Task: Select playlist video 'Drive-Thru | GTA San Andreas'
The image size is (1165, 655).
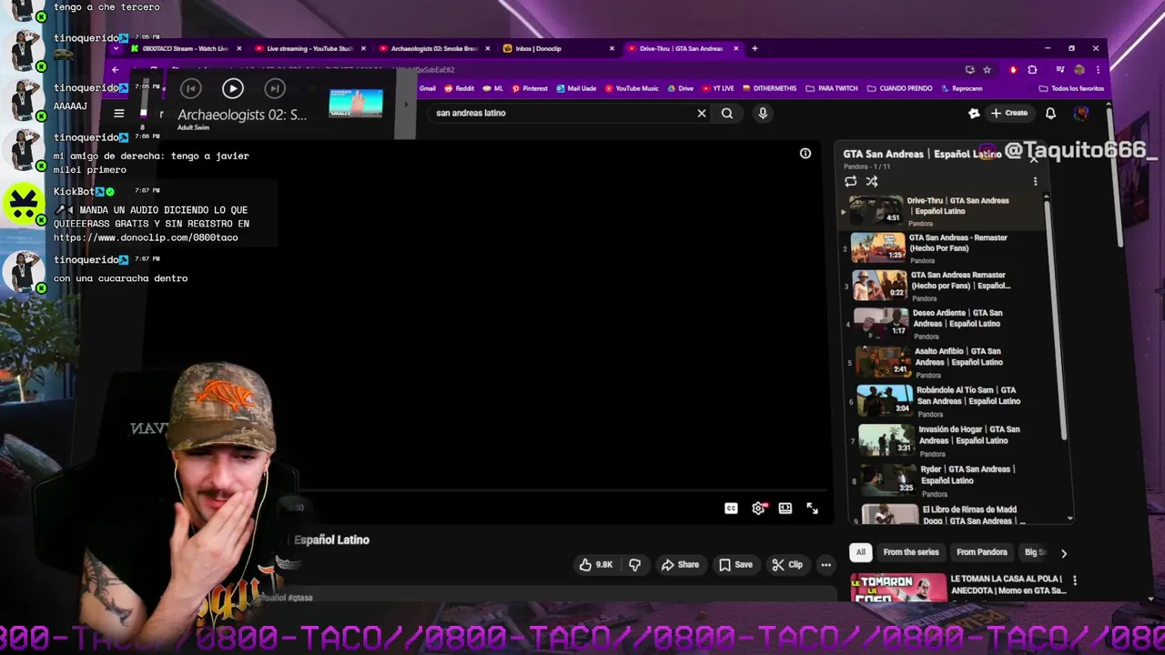Action: tap(942, 211)
